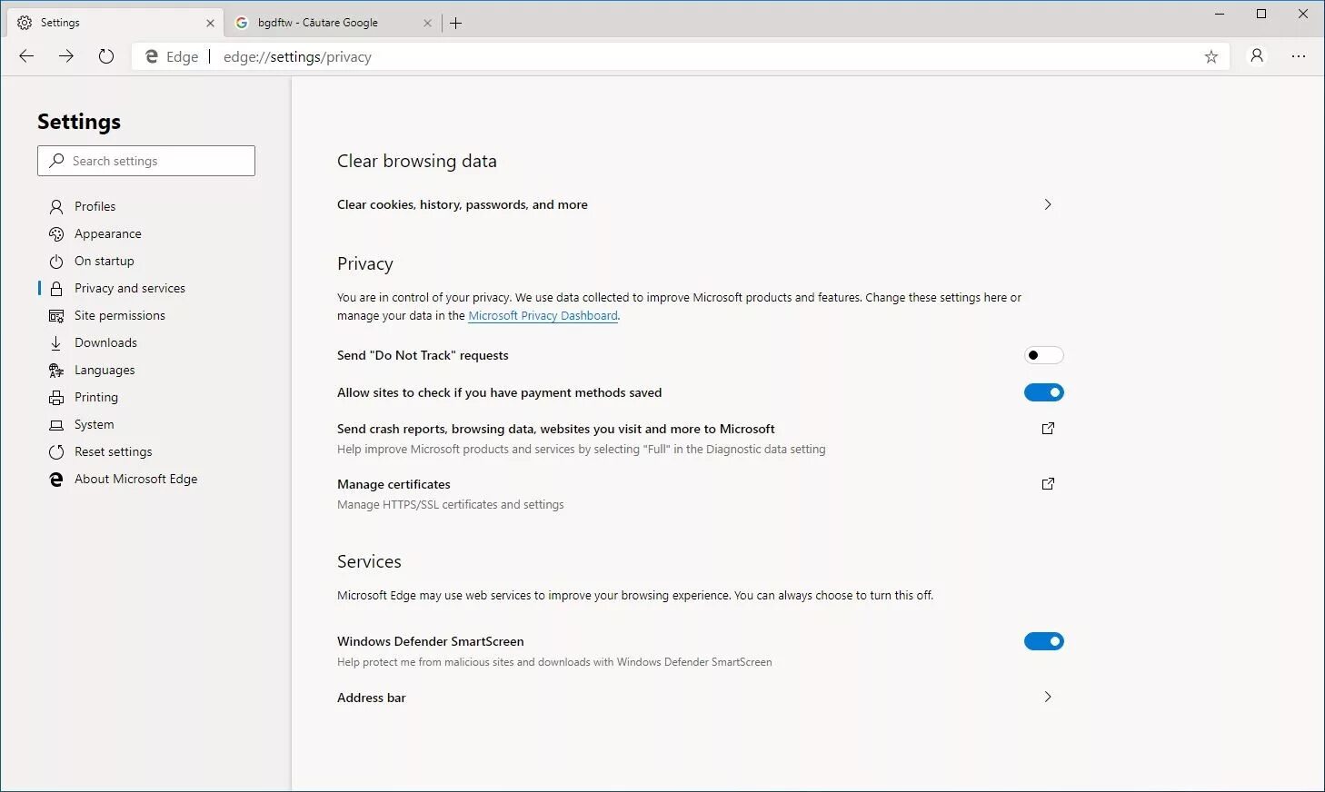Image resolution: width=1325 pixels, height=792 pixels.
Task: Click Help protect me from malicious sites text
Action: tap(554, 662)
